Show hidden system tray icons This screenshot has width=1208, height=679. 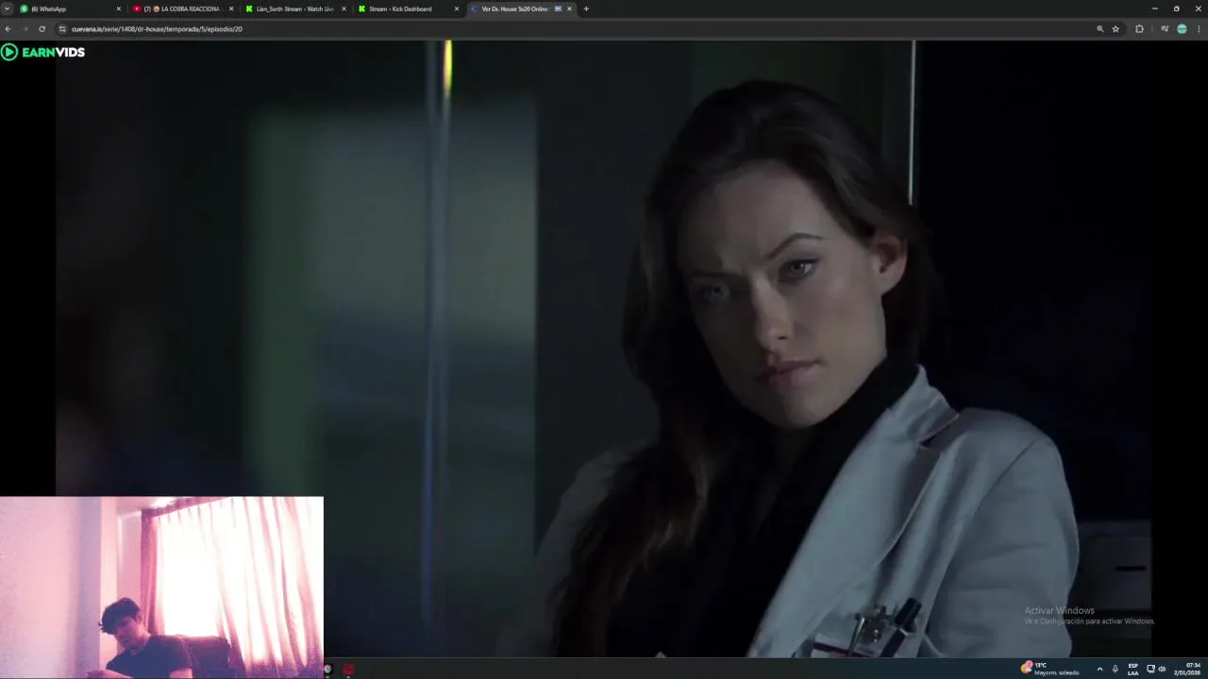click(1099, 669)
